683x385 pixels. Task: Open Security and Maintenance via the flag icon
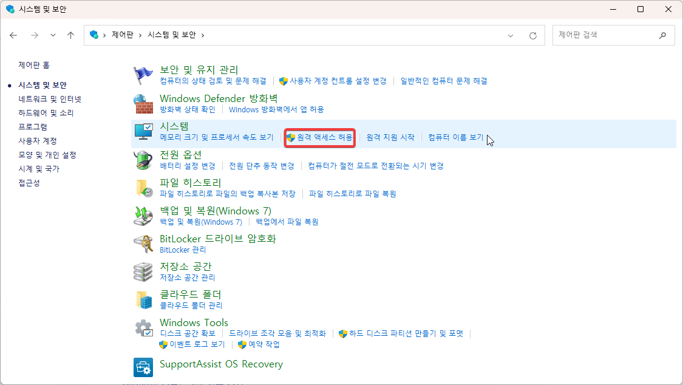pos(143,74)
